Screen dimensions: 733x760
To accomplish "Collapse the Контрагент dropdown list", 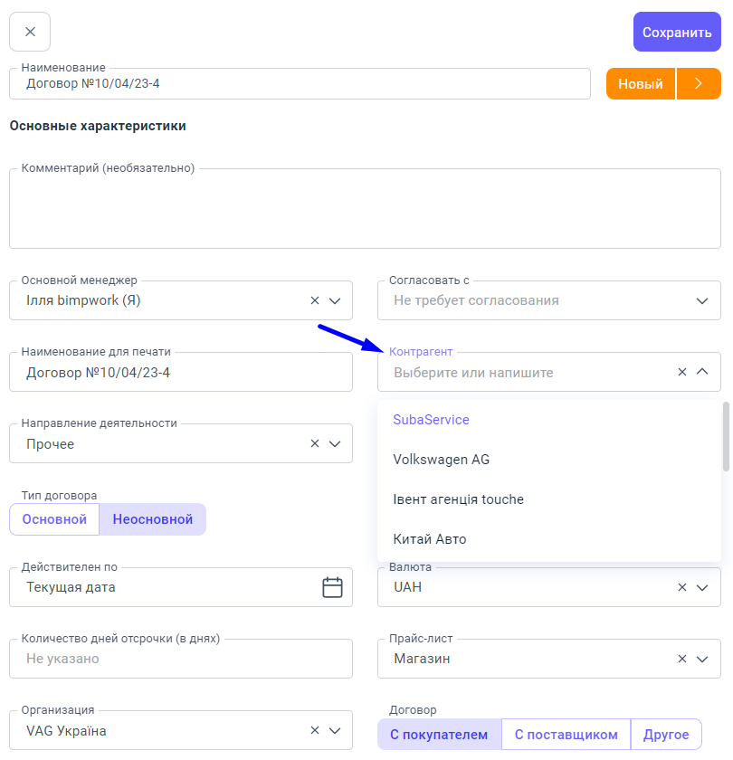I will pyautogui.click(x=701, y=372).
